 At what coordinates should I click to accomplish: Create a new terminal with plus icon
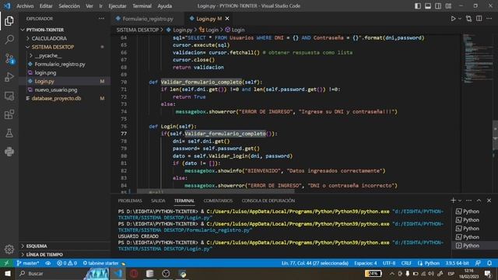tap(453, 201)
